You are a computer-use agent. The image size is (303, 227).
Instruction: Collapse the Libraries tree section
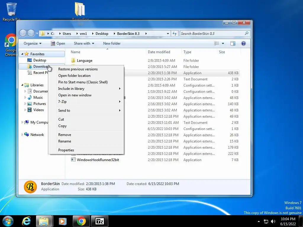(22, 85)
